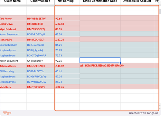Open the Created with Tango.us link
This screenshot has height=116, width=161.
144,113
